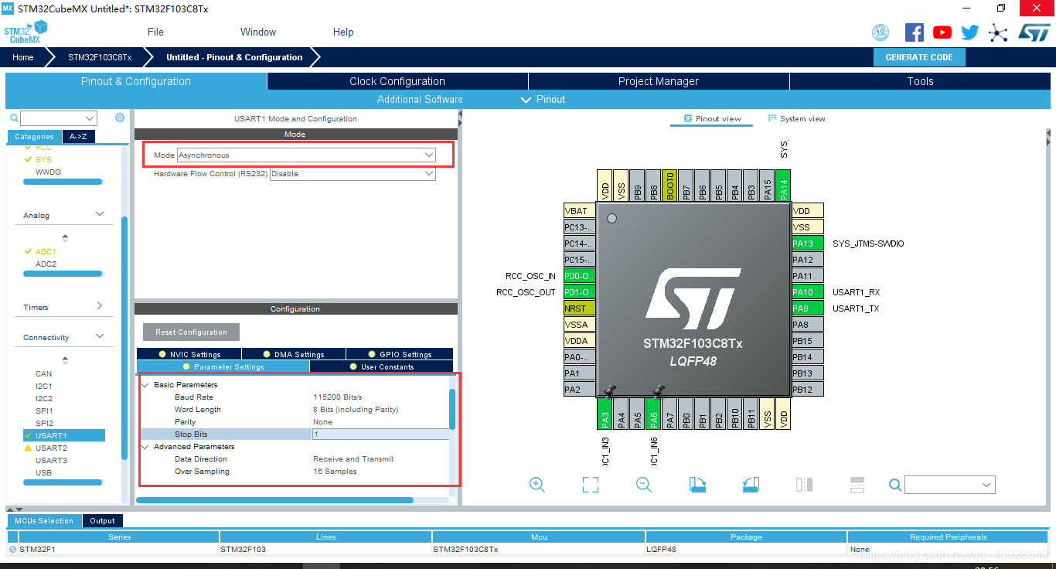Click the parameter settings vertical scrollbar
Viewport: 1056px width, 569px height.
click(x=452, y=409)
